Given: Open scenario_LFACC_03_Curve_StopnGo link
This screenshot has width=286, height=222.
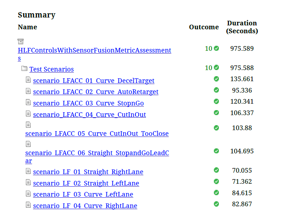Looking at the screenshot, I should point(89,103).
